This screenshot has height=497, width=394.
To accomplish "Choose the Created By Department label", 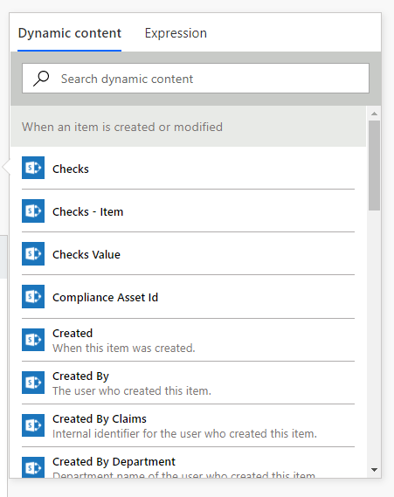I will 114,462.
